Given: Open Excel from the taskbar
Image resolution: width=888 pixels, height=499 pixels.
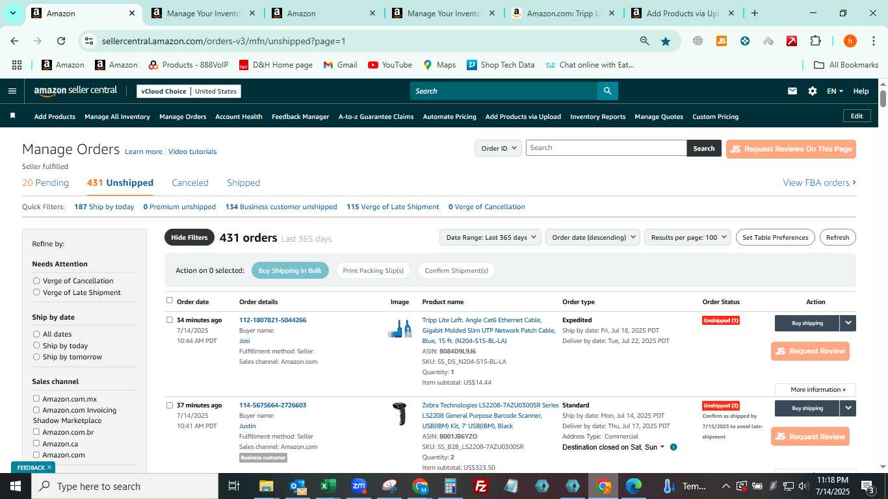Looking at the screenshot, I should coord(328,486).
